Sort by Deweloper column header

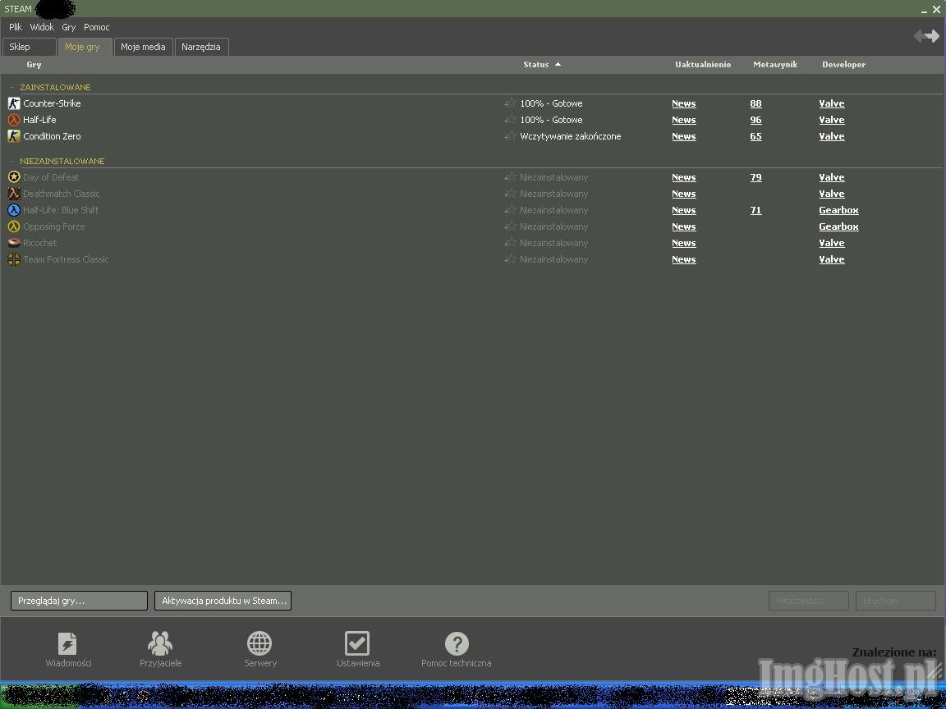(x=843, y=65)
